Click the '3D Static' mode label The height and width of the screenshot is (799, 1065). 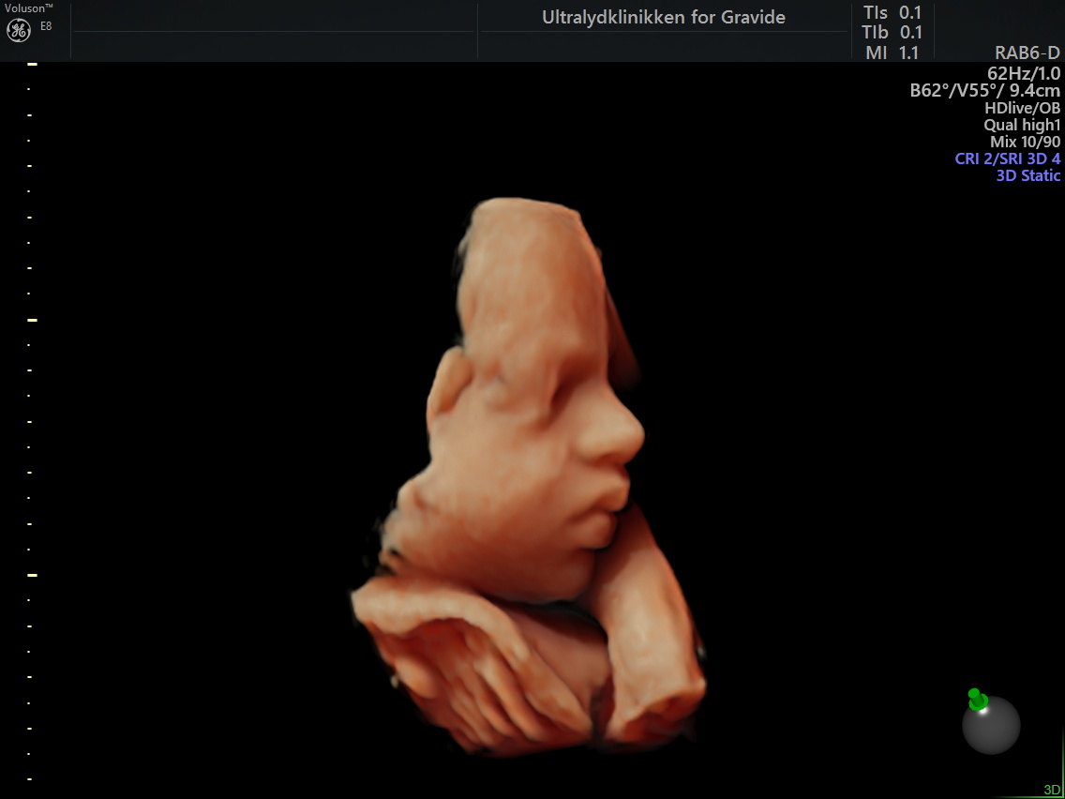[x=1027, y=175]
